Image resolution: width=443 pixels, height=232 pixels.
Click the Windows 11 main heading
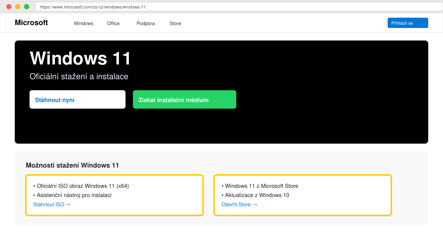pyautogui.click(x=80, y=58)
